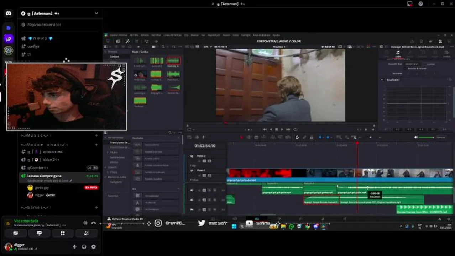Click the red playhead marker on ruler
The height and width of the screenshot is (256, 455).
(x=357, y=143)
